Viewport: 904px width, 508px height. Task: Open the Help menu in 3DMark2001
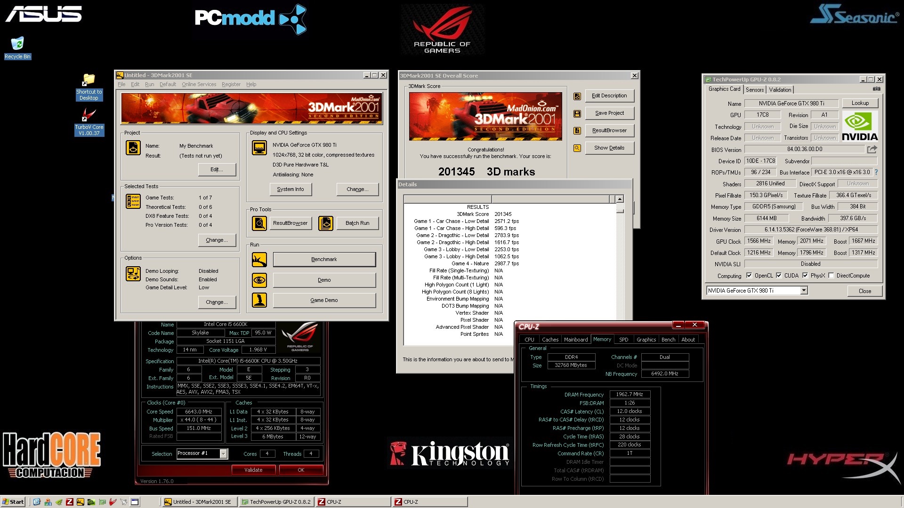click(251, 85)
